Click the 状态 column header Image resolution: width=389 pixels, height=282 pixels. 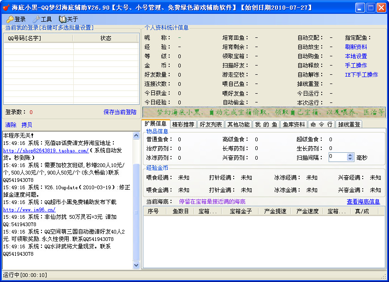pos(106,38)
